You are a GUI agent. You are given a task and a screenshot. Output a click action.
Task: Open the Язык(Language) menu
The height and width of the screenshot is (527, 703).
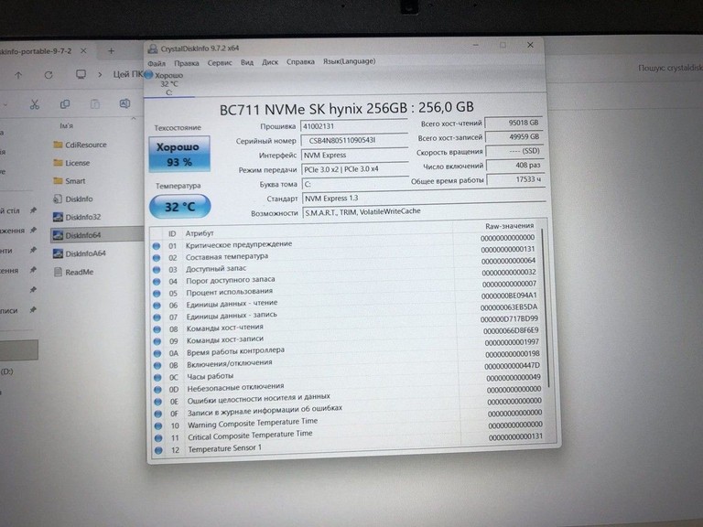[x=350, y=61]
